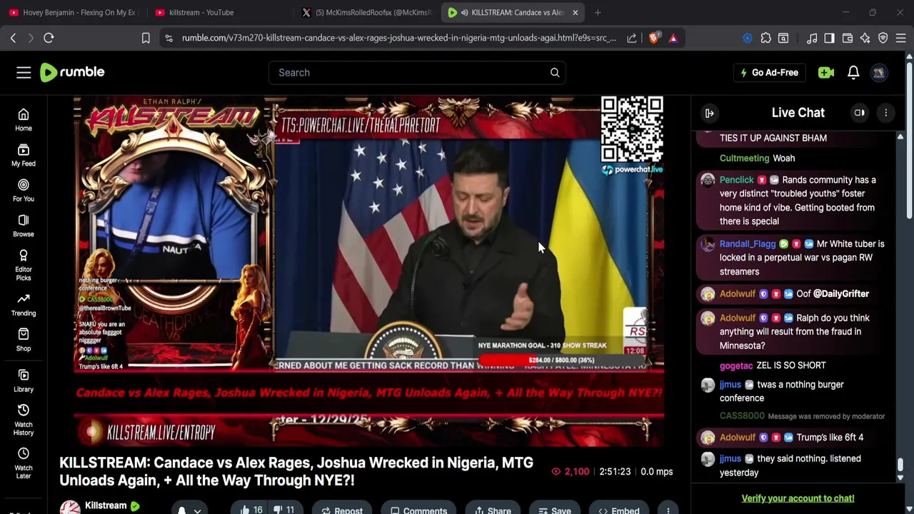Click the @DailyGrifter mention in chat

click(x=841, y=293)
